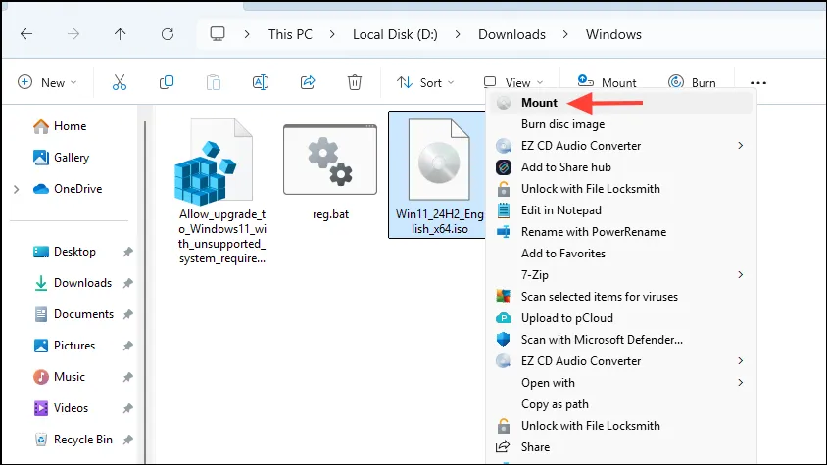
Task: Open OneDrive in the navigation pane
Action: coord(68,189)
